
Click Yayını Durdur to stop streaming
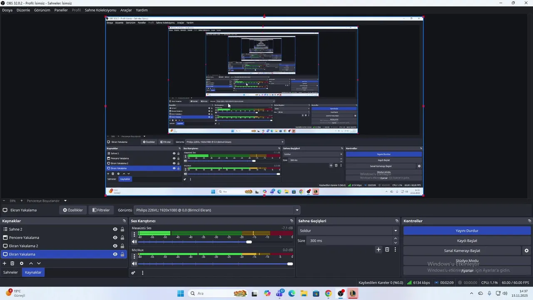pyautogui.click(x=467, y=231)
